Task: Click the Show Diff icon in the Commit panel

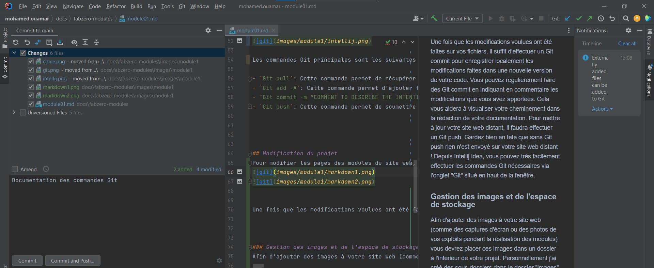Action: click(38, 42)
